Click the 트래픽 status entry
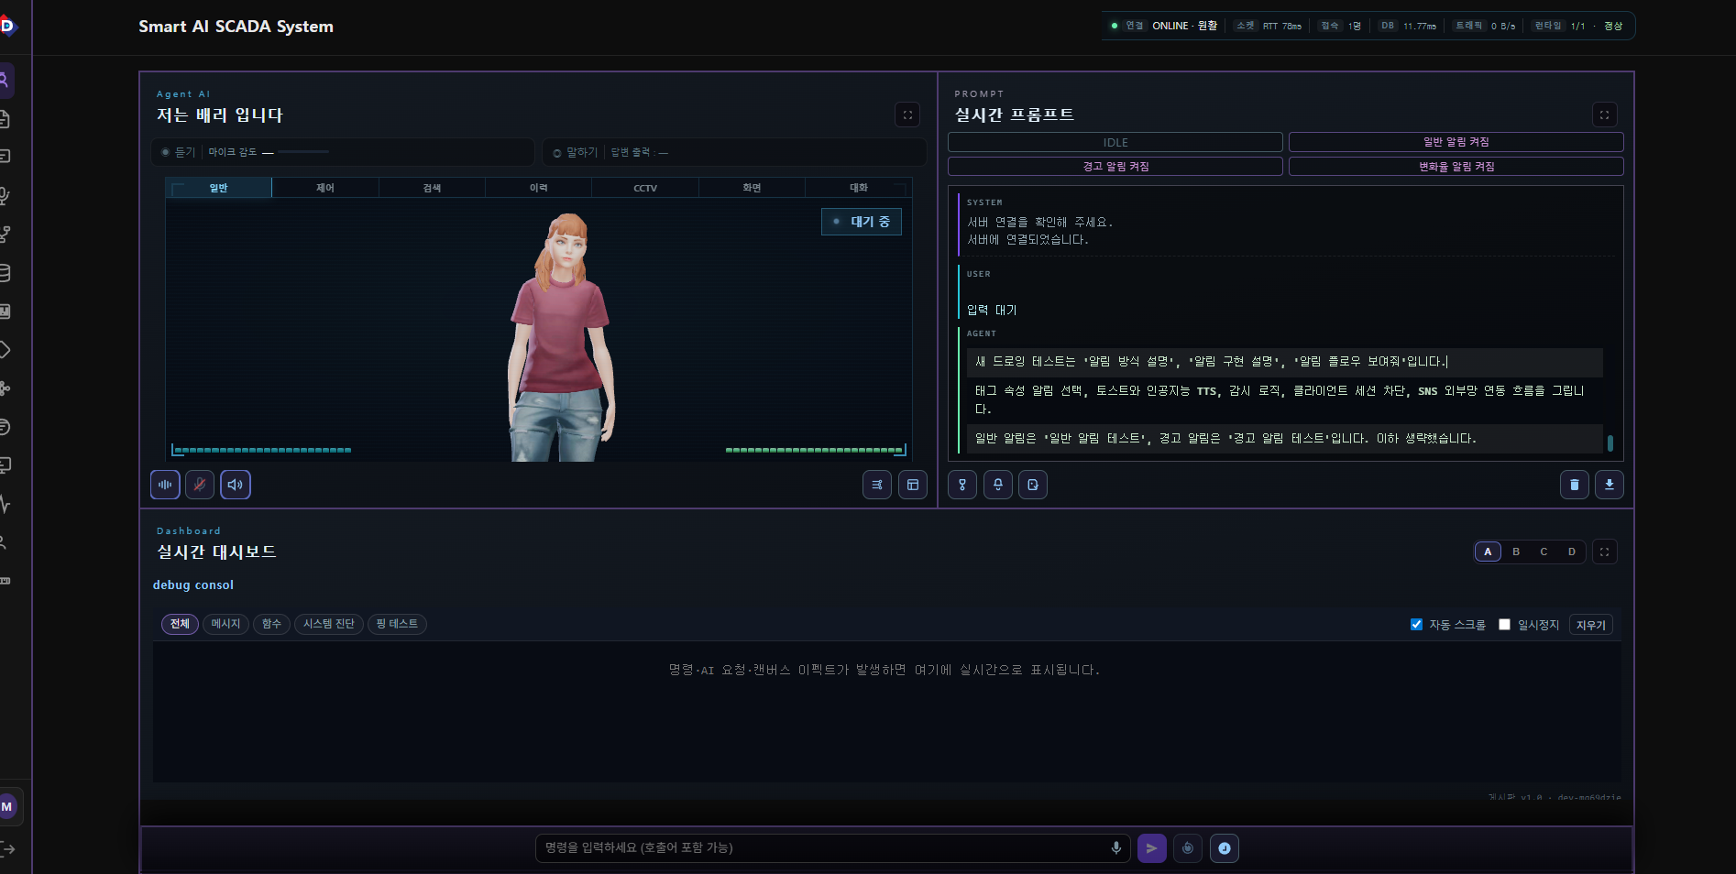 (1485, 26)
